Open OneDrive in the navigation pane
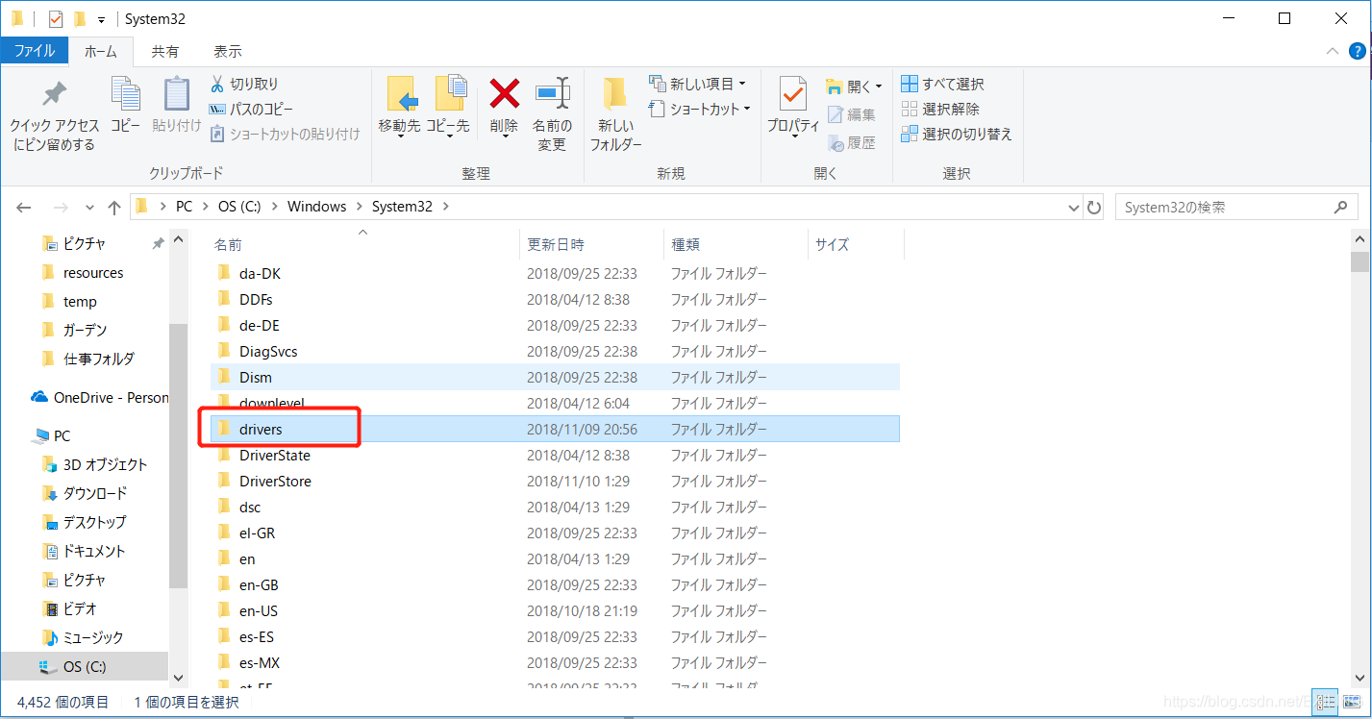Image resolution: width=1372 pixels, height=719 pixels. (99, 397)
